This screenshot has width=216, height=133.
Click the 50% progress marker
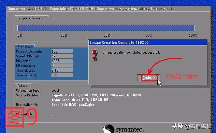click(x=106, y=35)
